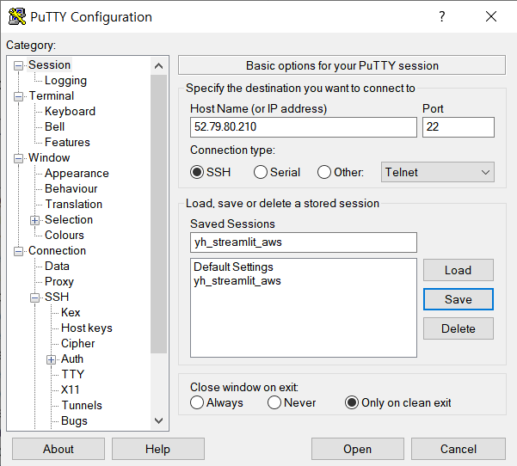Open the Bugs category

(x=74, y=420)
